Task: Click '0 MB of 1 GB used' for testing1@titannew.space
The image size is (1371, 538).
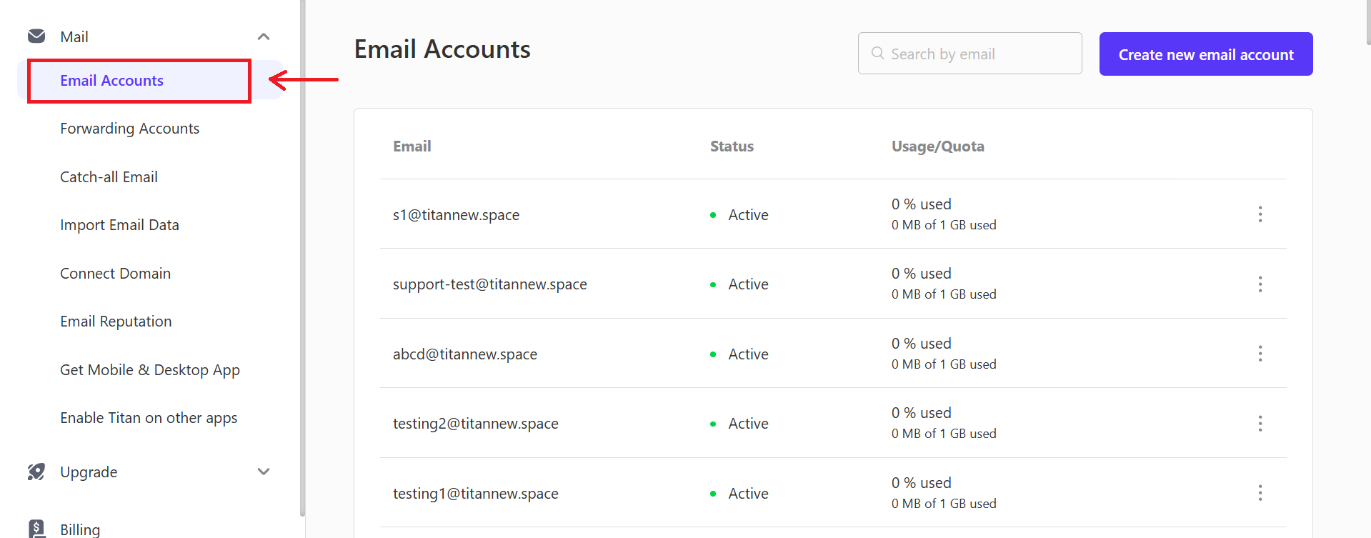Action: [x=944, y=504]
